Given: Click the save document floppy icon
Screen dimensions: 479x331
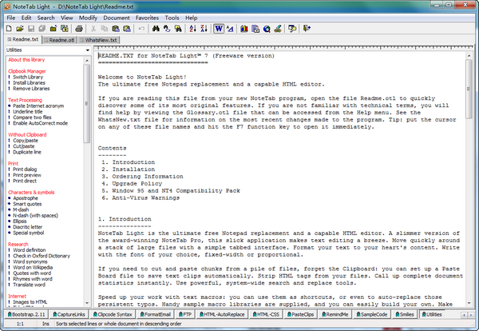Looking at the screenshot, I should [31, 29].
